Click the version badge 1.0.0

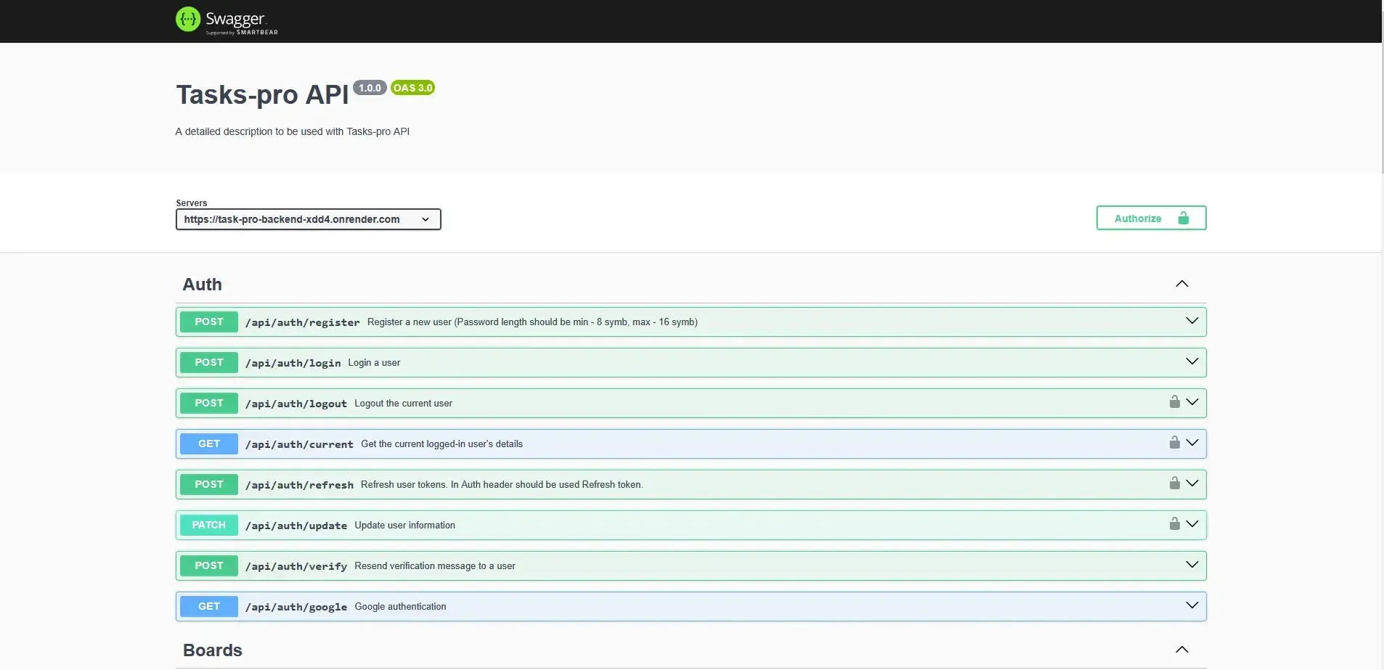coord(370,87)
